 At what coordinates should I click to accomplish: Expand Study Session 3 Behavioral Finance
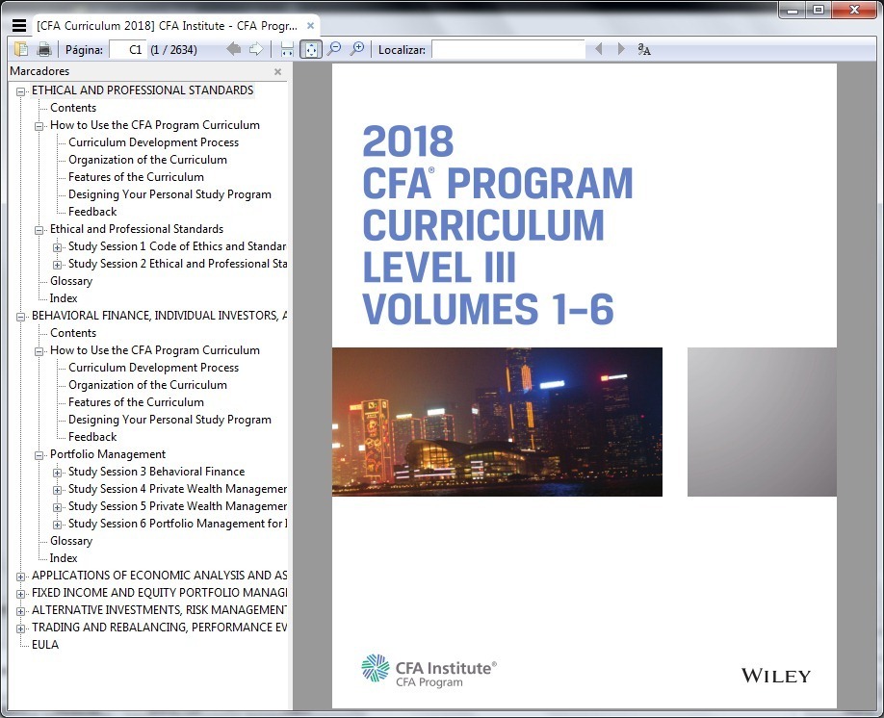pos(57,473)
